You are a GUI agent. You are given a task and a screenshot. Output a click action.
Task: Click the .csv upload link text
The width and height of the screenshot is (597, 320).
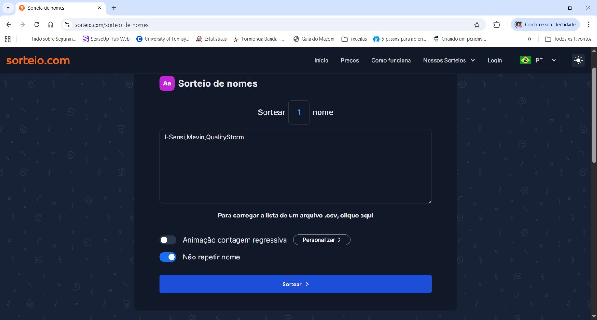click(x=295, y=216)
